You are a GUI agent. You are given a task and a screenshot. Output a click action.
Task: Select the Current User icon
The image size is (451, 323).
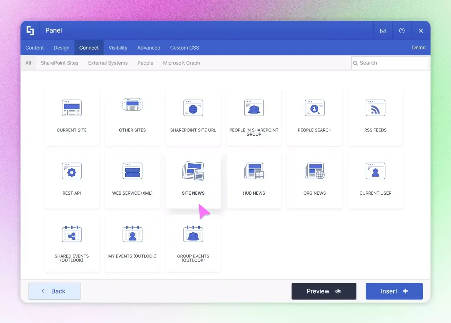coord(375,171)
